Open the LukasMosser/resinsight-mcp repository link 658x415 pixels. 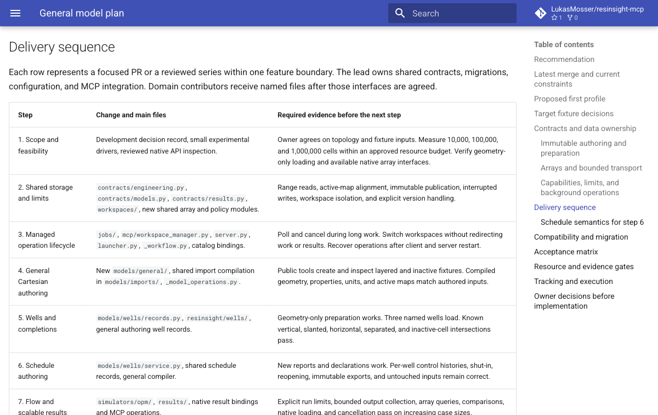coord(592,13)
